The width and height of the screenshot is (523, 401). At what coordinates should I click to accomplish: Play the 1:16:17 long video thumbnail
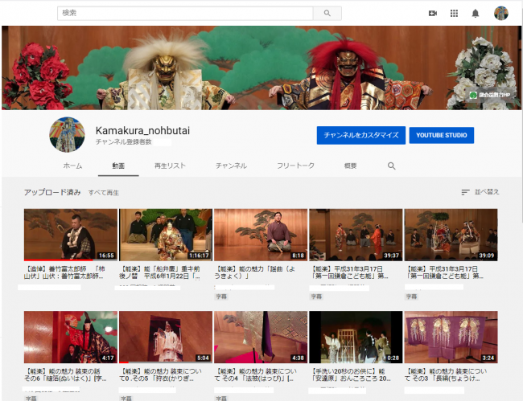166,235
